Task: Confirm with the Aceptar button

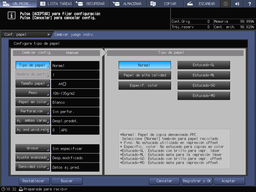Action: [x=229, y=181]
